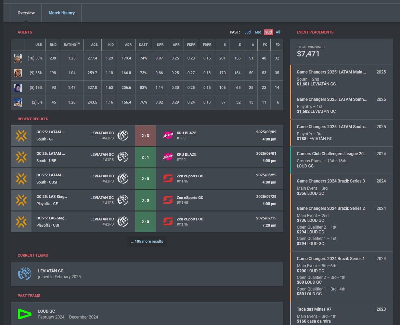Click the South · UBSF match label
This screenshot has width=400, height=325.
[x=47, y=182]
